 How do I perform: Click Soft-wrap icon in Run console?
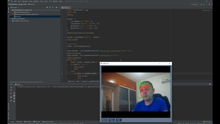pyautogui.click(x=14, y=93)
